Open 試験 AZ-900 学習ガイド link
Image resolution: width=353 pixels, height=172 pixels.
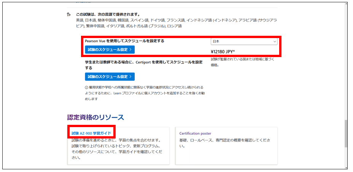[91, 133]
